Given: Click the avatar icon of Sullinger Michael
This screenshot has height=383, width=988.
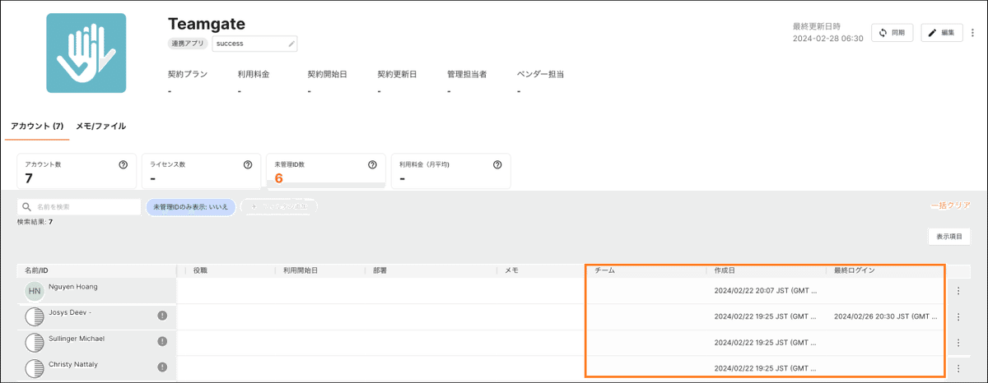Looking at the screenshot, I should click(35, 343).
